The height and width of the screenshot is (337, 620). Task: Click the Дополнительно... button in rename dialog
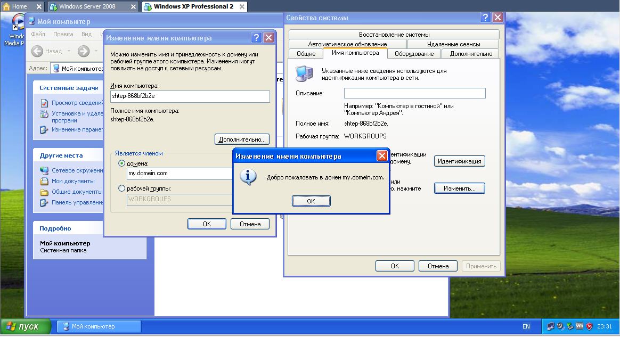[242, 139]
